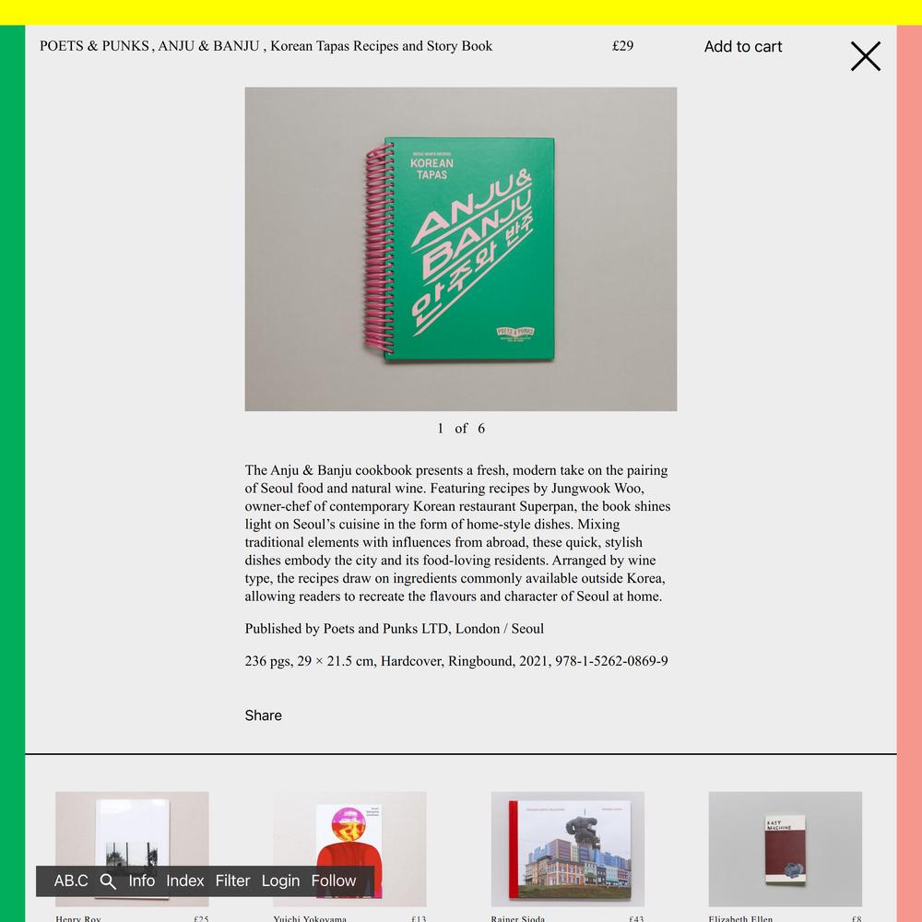The height and width of the screenshot is (922, 922).
Task: Open Rainer Sioda book thumbnail
Action: 567,848
